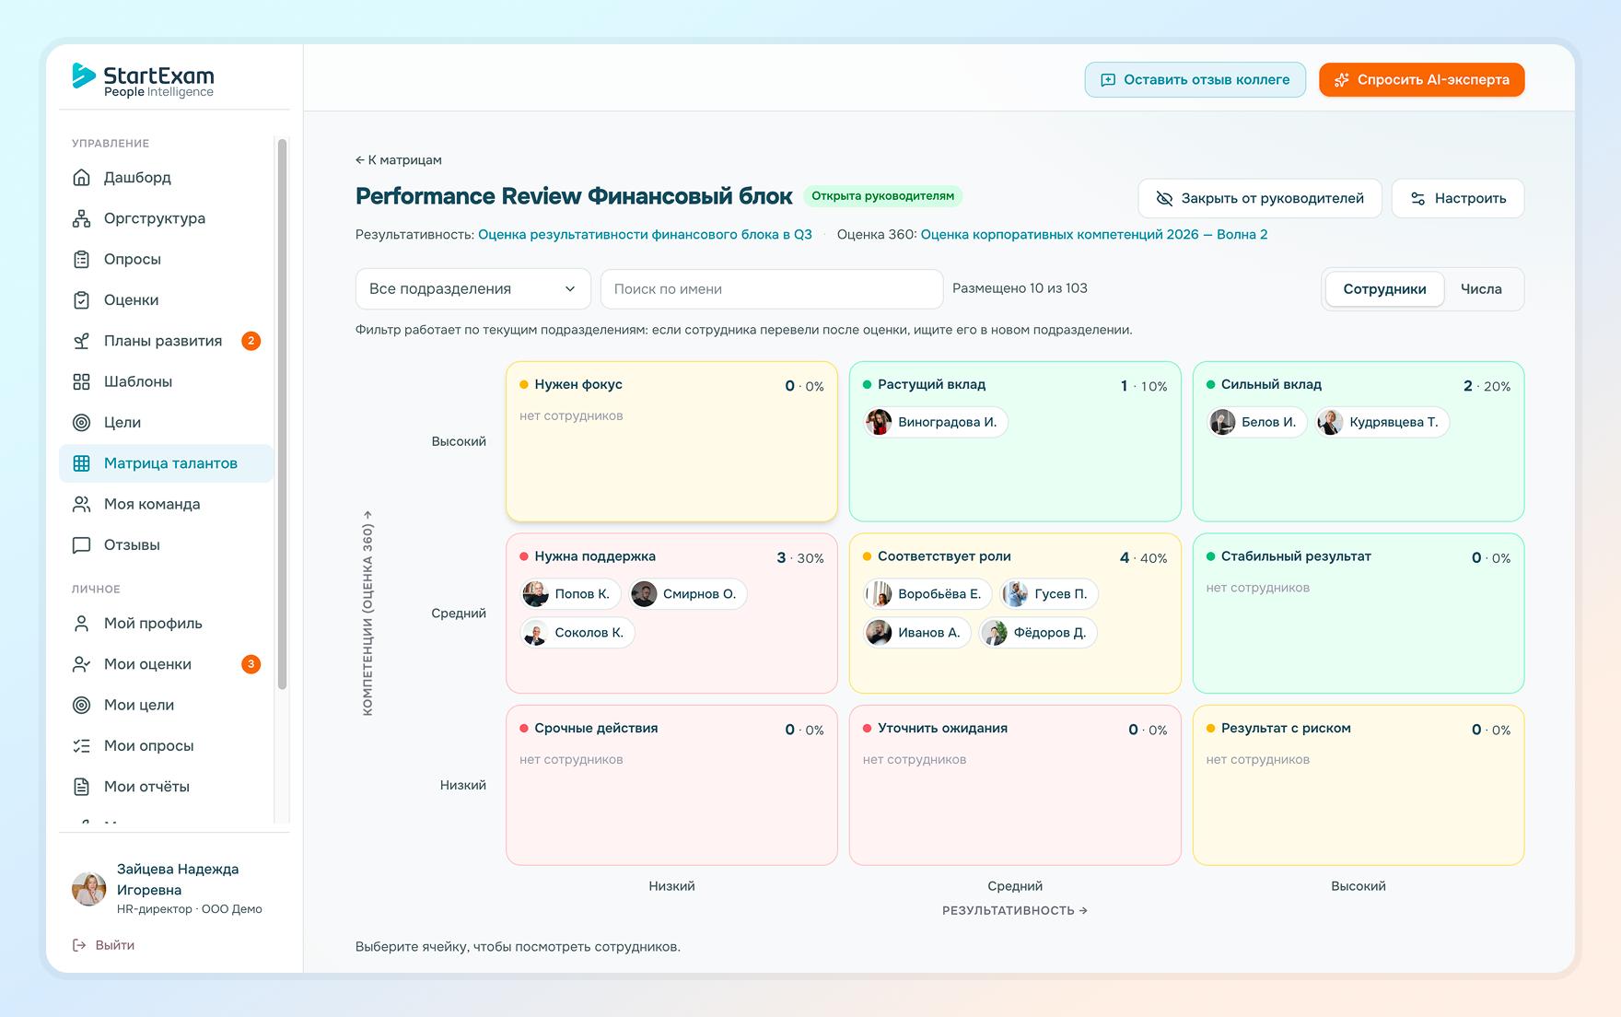Open the Дашборд home icon
The image size is (1621, 1017).
82,178
